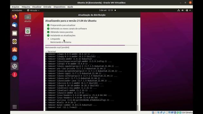The image size is (203, 114).
Task: Collapse the Terminal expander
Action: click(x=51, y=51)
